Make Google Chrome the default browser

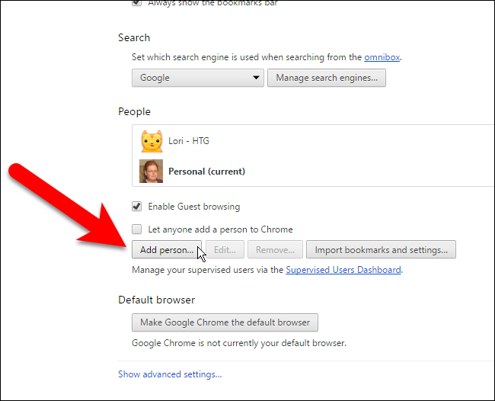pos(225,322)
